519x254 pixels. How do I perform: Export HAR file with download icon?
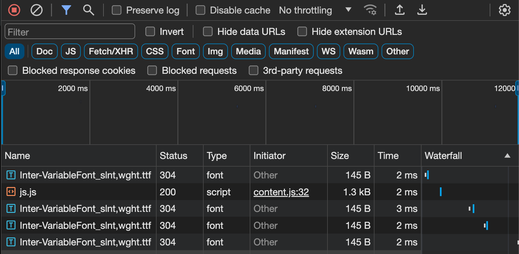(x=422, y=10)
